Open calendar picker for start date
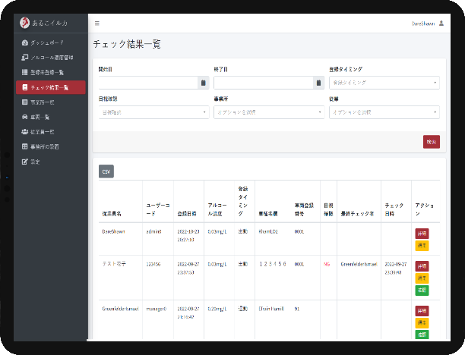The width and height of the screenshot is (465, 355). [204, 83]
